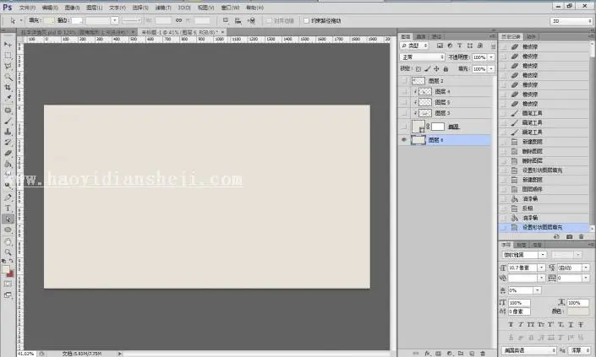The image size is (596, 357).
Task: Click the delete layer trash icon
Action: [x=483, y=354]
